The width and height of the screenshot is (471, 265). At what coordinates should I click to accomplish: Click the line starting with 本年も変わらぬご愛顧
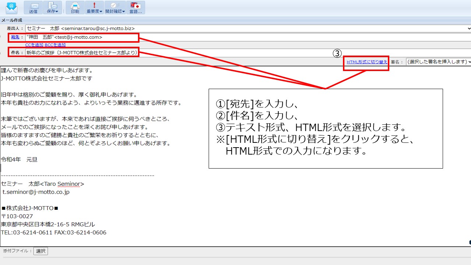[85, 143]
